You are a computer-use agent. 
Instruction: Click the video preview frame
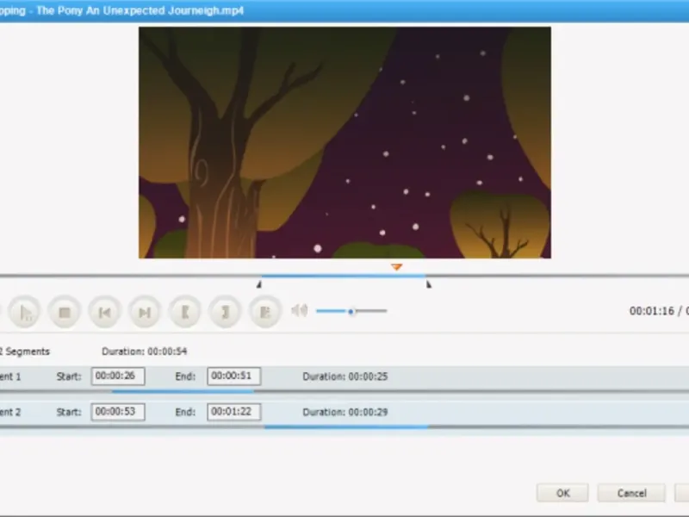coord(345,142)
